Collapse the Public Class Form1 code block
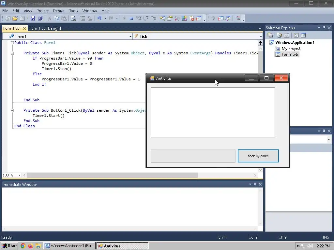Viewport: 334px width, 250px height. [x=12, y=43]
